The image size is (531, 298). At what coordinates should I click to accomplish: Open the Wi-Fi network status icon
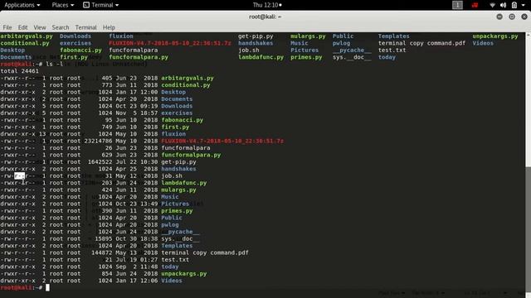[x=492, y=5]
